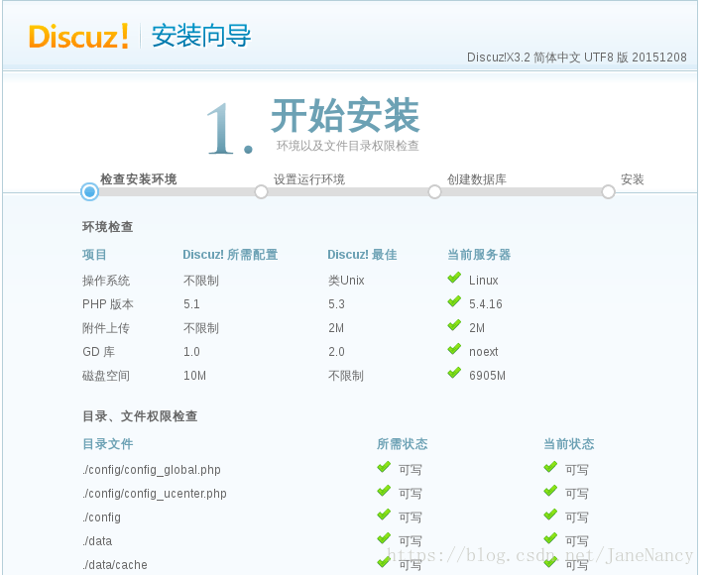The image size is (705, 575).
Task: Click required-state checkmark for ./config row
Action: click(384, 516)
